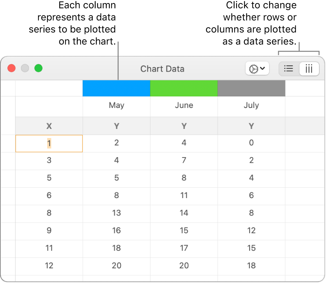Click the Y header under June

184,126
